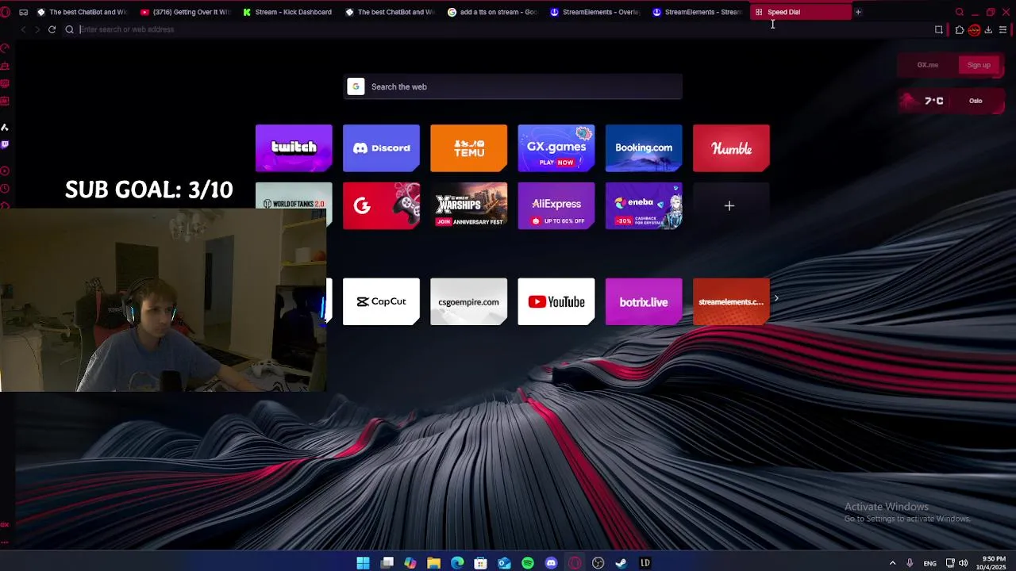The height and width of the screenshot is (571, 1016).
Task: Open Spotify from the taskbar
Action: point(528,563)
